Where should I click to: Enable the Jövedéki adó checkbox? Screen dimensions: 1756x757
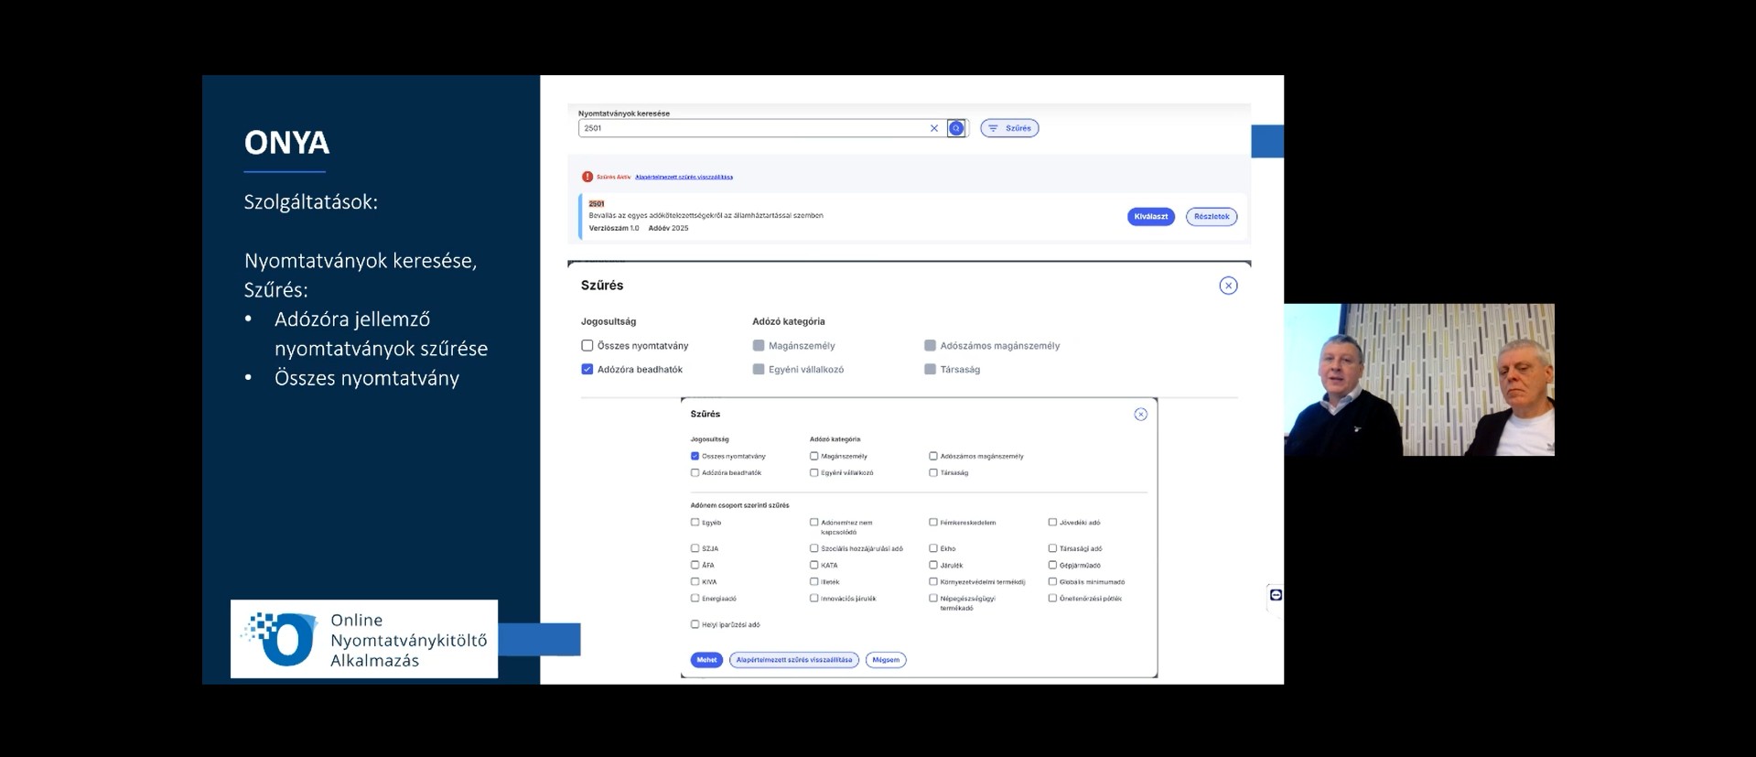(x=1052, y=523)
